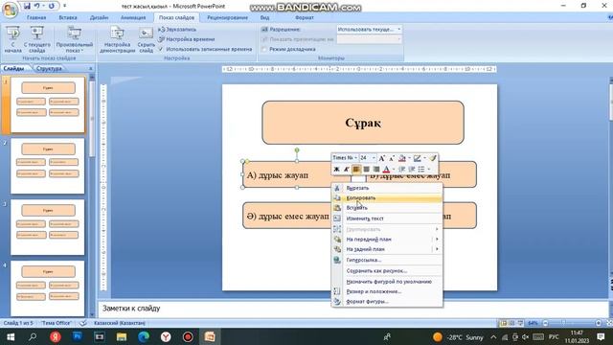Choose Формат фигуры in context menu
This screenshot has height=345, width=613.
click(387, 302)
